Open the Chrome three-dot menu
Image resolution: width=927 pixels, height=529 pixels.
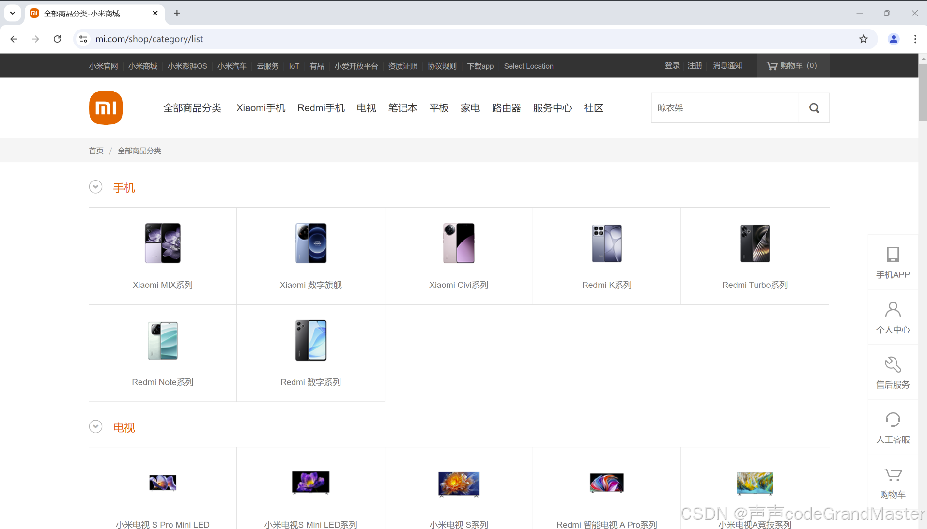point(915,39)
